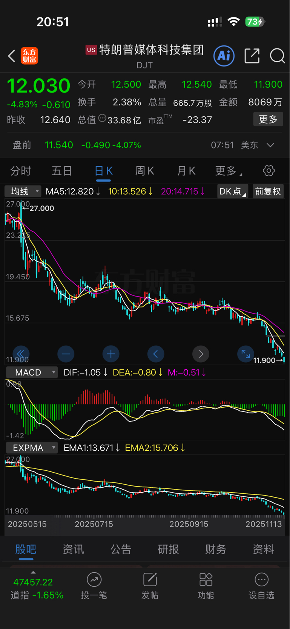Screen dimensions: 290x629
Task: Tap the 投一笔 icon
Action: [94, 580]
